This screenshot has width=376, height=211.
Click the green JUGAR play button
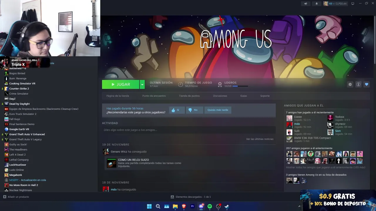[x=120, y=84]
